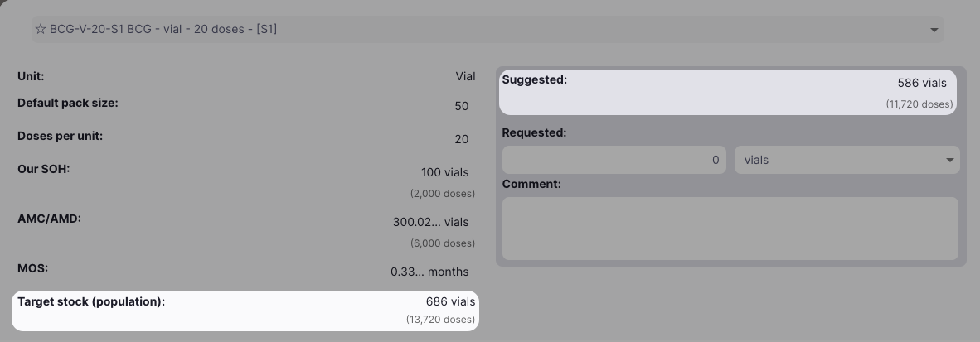The width and height of the screenshot is (980, 342).
Task: Click the Target stock (population) label
Action: (91, 301)
